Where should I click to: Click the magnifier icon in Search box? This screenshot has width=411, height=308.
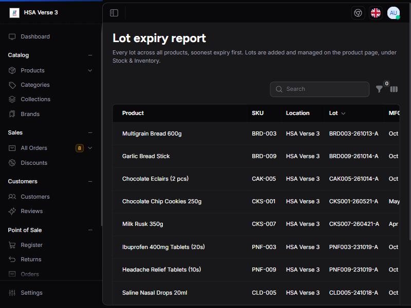pyautogui.click(x=279, y=89)
